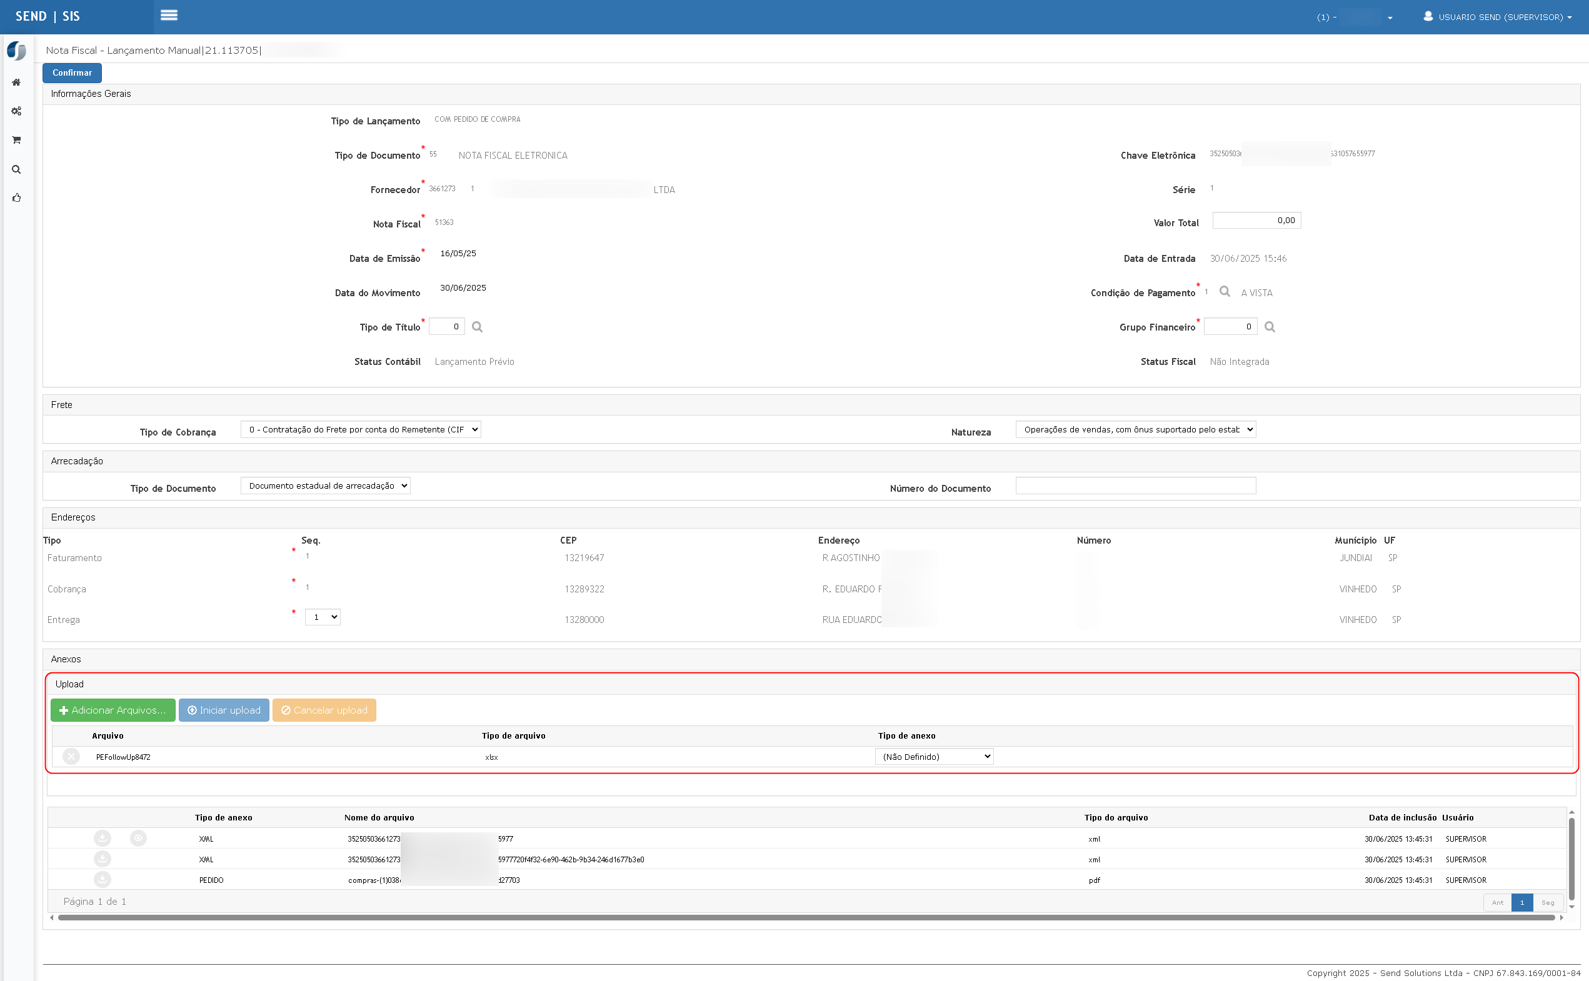Screen dimensions: 1589x981
Task: Click the Anexos section header
Action: pos(811,659)
